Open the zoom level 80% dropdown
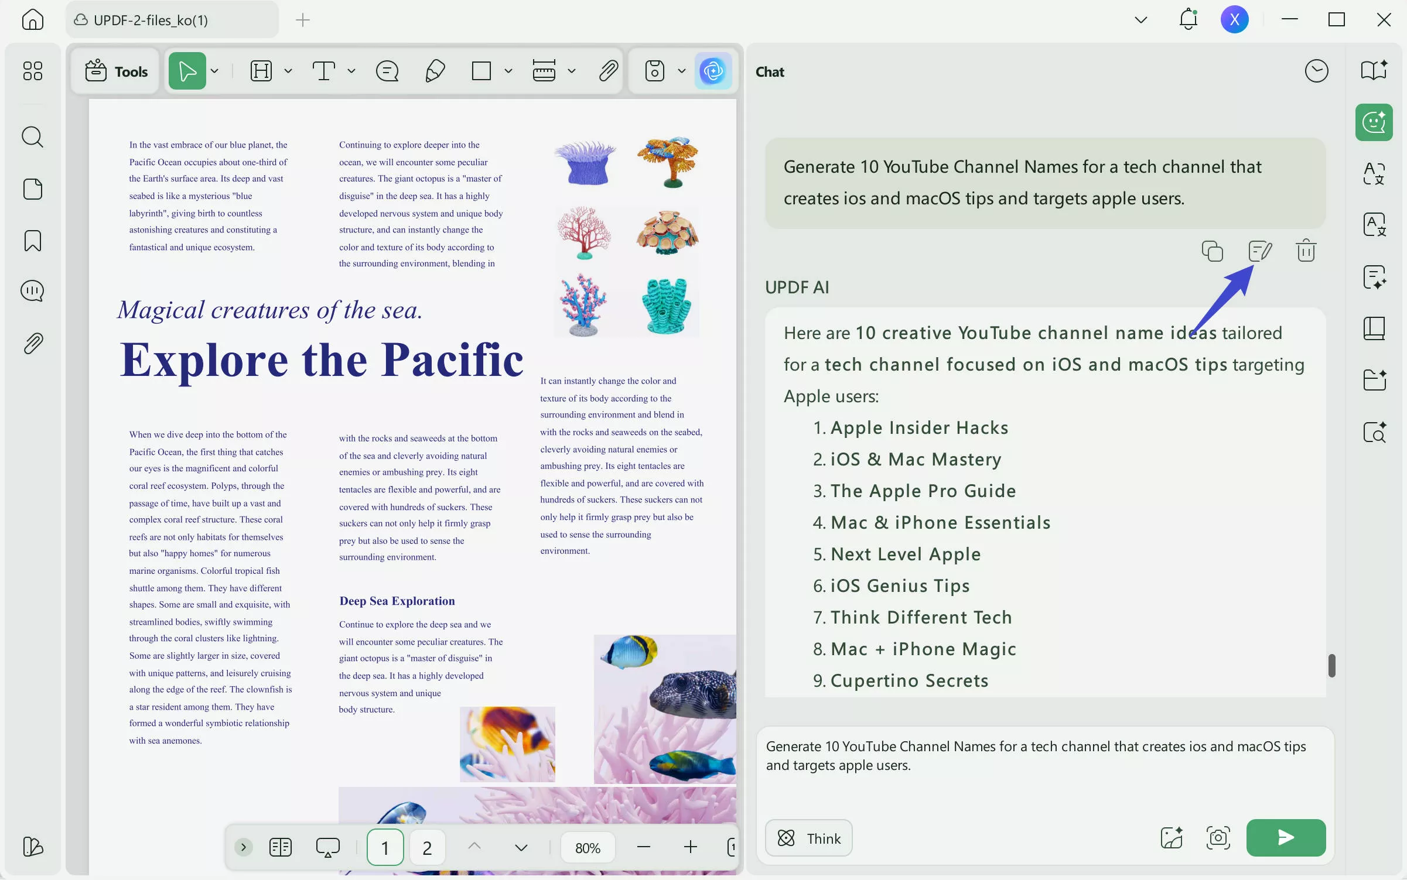The image size is (1407, 880). tap(588, 847)
